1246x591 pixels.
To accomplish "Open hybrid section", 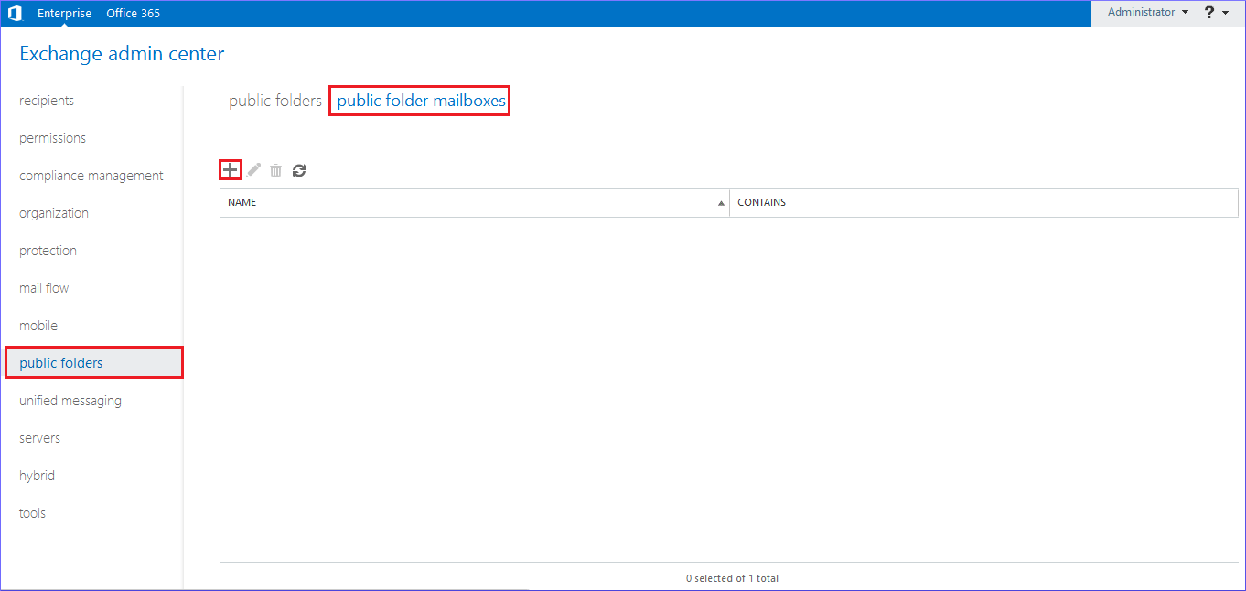I will (37, 476).
